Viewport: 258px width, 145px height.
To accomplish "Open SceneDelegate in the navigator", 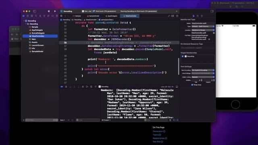I will 38,33.
